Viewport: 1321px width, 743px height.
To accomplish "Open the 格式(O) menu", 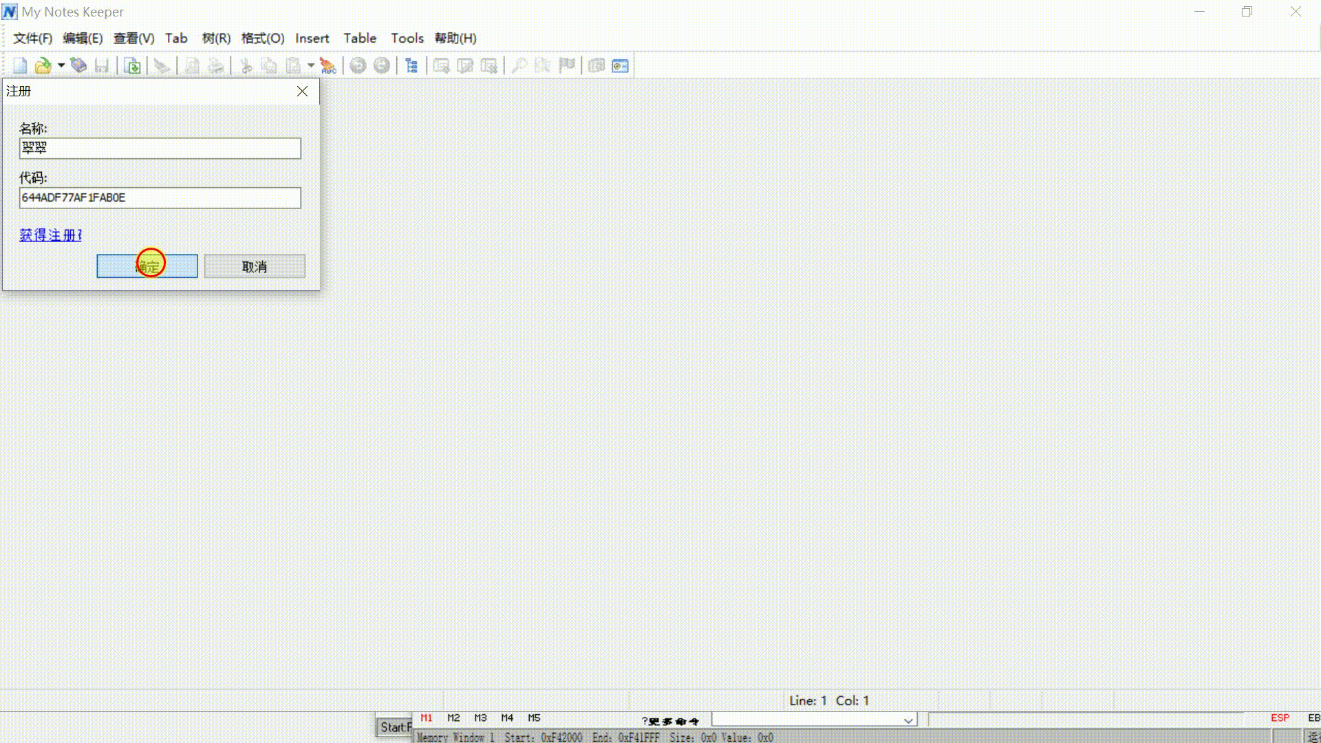I will [x=263, y=39].
